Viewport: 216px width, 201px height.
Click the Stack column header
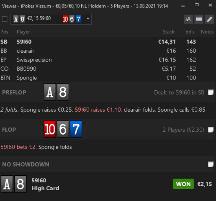[x=169, y=32]
